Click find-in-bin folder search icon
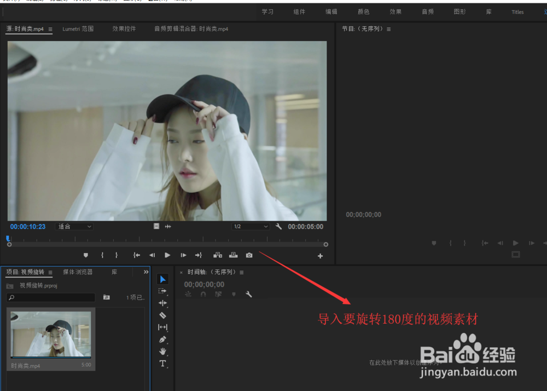This screenshot has height=391, width=547. [107, 297]
